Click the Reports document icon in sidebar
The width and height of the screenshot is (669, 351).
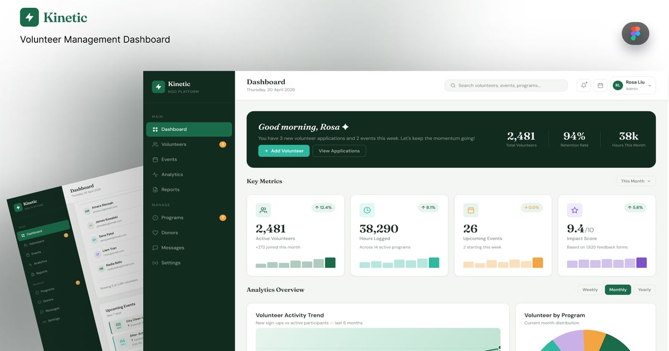[156, 189]
